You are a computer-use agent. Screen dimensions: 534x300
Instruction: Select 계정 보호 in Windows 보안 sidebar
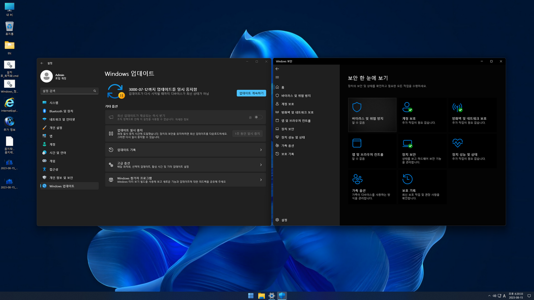[x=306, y=104]
